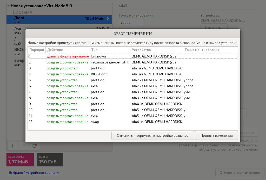266x180 pixels.
Task: Sort by the Устройство column header
Action: point(157,50)
